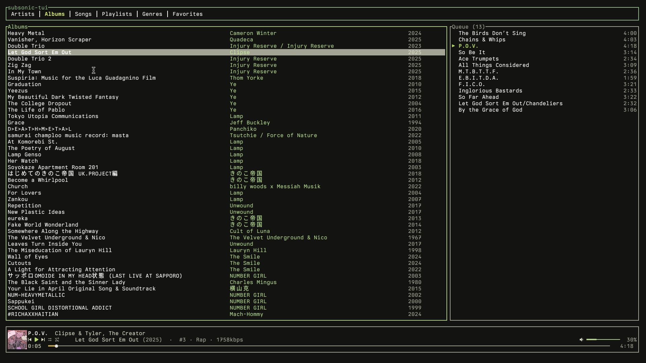
Task: Select the Genres tab
Action: tap(152, 14)
